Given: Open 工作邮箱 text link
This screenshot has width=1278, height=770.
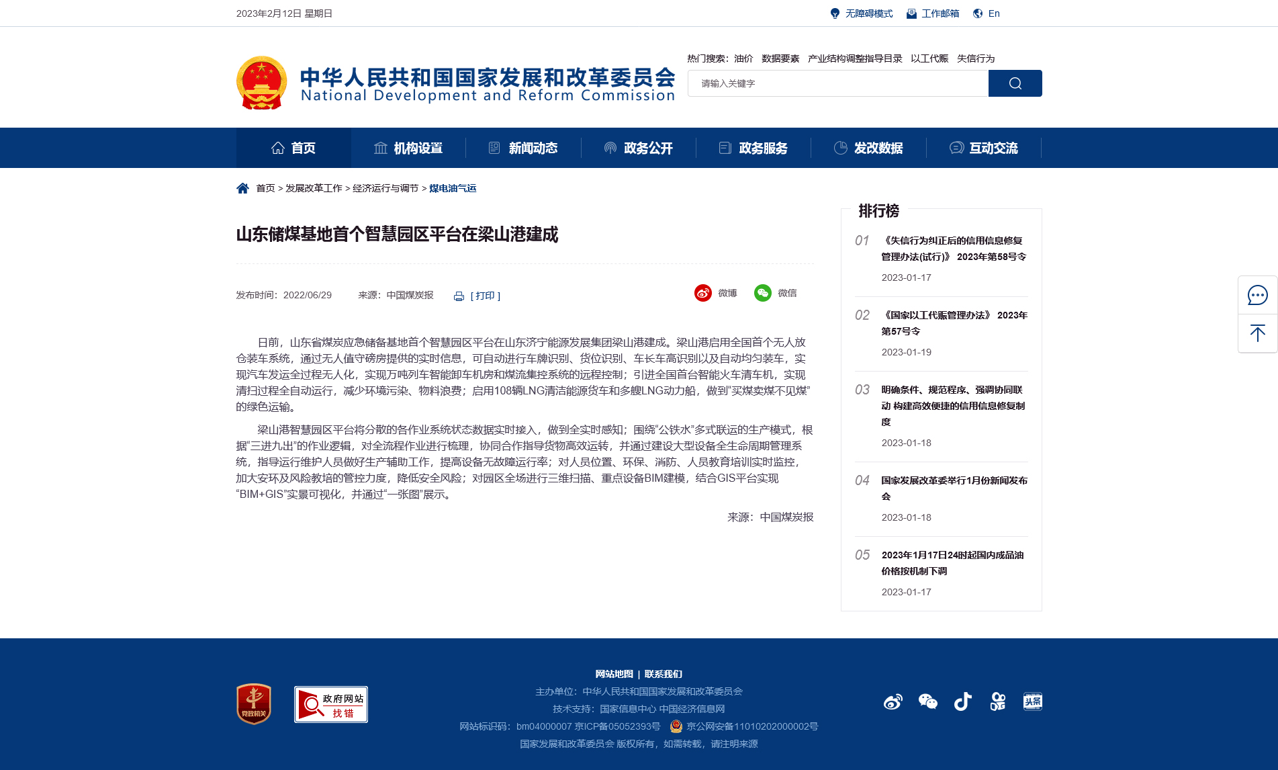Looking at the screenshot, I should click(940, 13).
